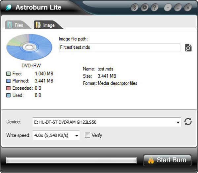Click the Start Burn button
The height and width of the screenshot is (173, 198).
point(167,160)
